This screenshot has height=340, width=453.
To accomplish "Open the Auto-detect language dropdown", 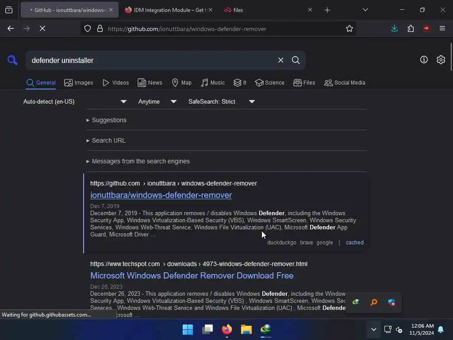I will 75,101.
